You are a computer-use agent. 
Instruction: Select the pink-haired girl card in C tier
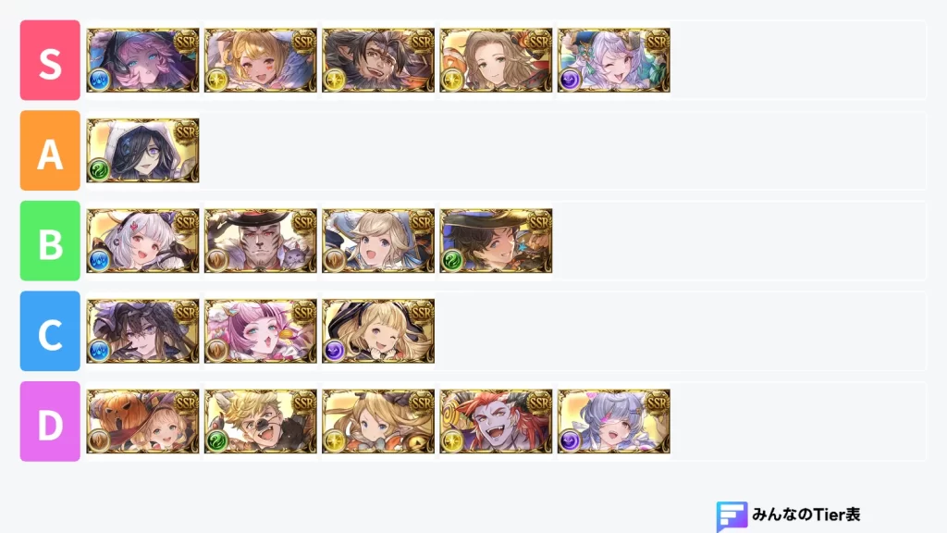point(260,331)
